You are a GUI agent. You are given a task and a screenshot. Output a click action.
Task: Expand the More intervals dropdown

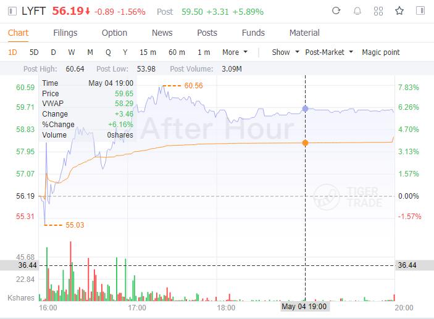pos(235,52)
